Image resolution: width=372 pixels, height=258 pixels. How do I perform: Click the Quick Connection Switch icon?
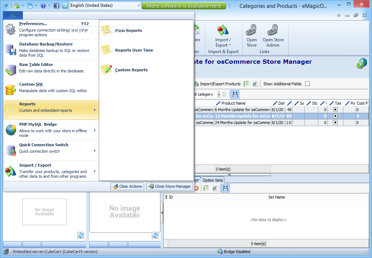click(x=11, y=150)
